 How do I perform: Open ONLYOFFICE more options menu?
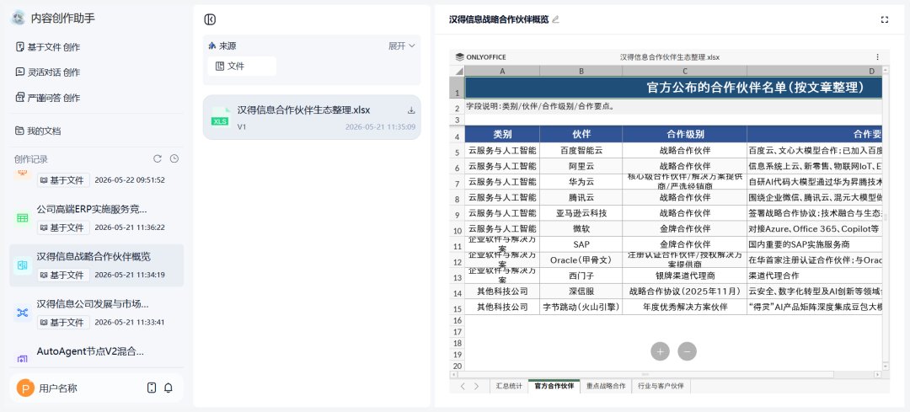click(x=877, y=56)
